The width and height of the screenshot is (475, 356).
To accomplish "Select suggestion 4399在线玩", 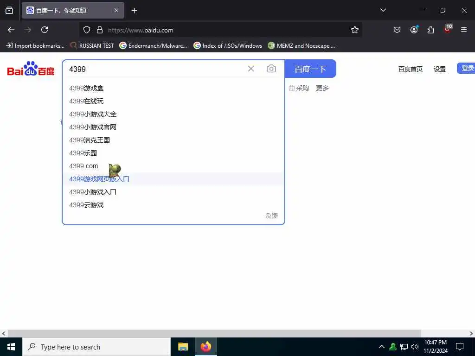I will 173,101.
